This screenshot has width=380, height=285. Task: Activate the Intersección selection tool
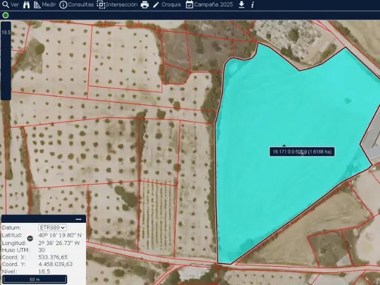(x=117, y=4)
